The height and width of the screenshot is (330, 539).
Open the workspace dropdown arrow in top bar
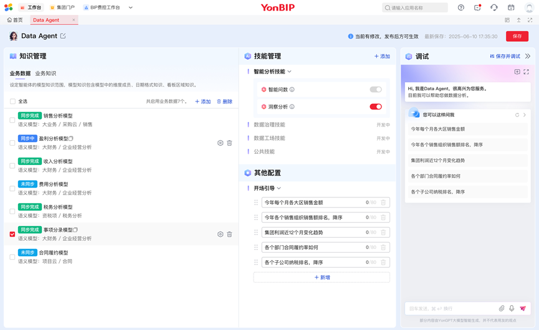[130, 7]
